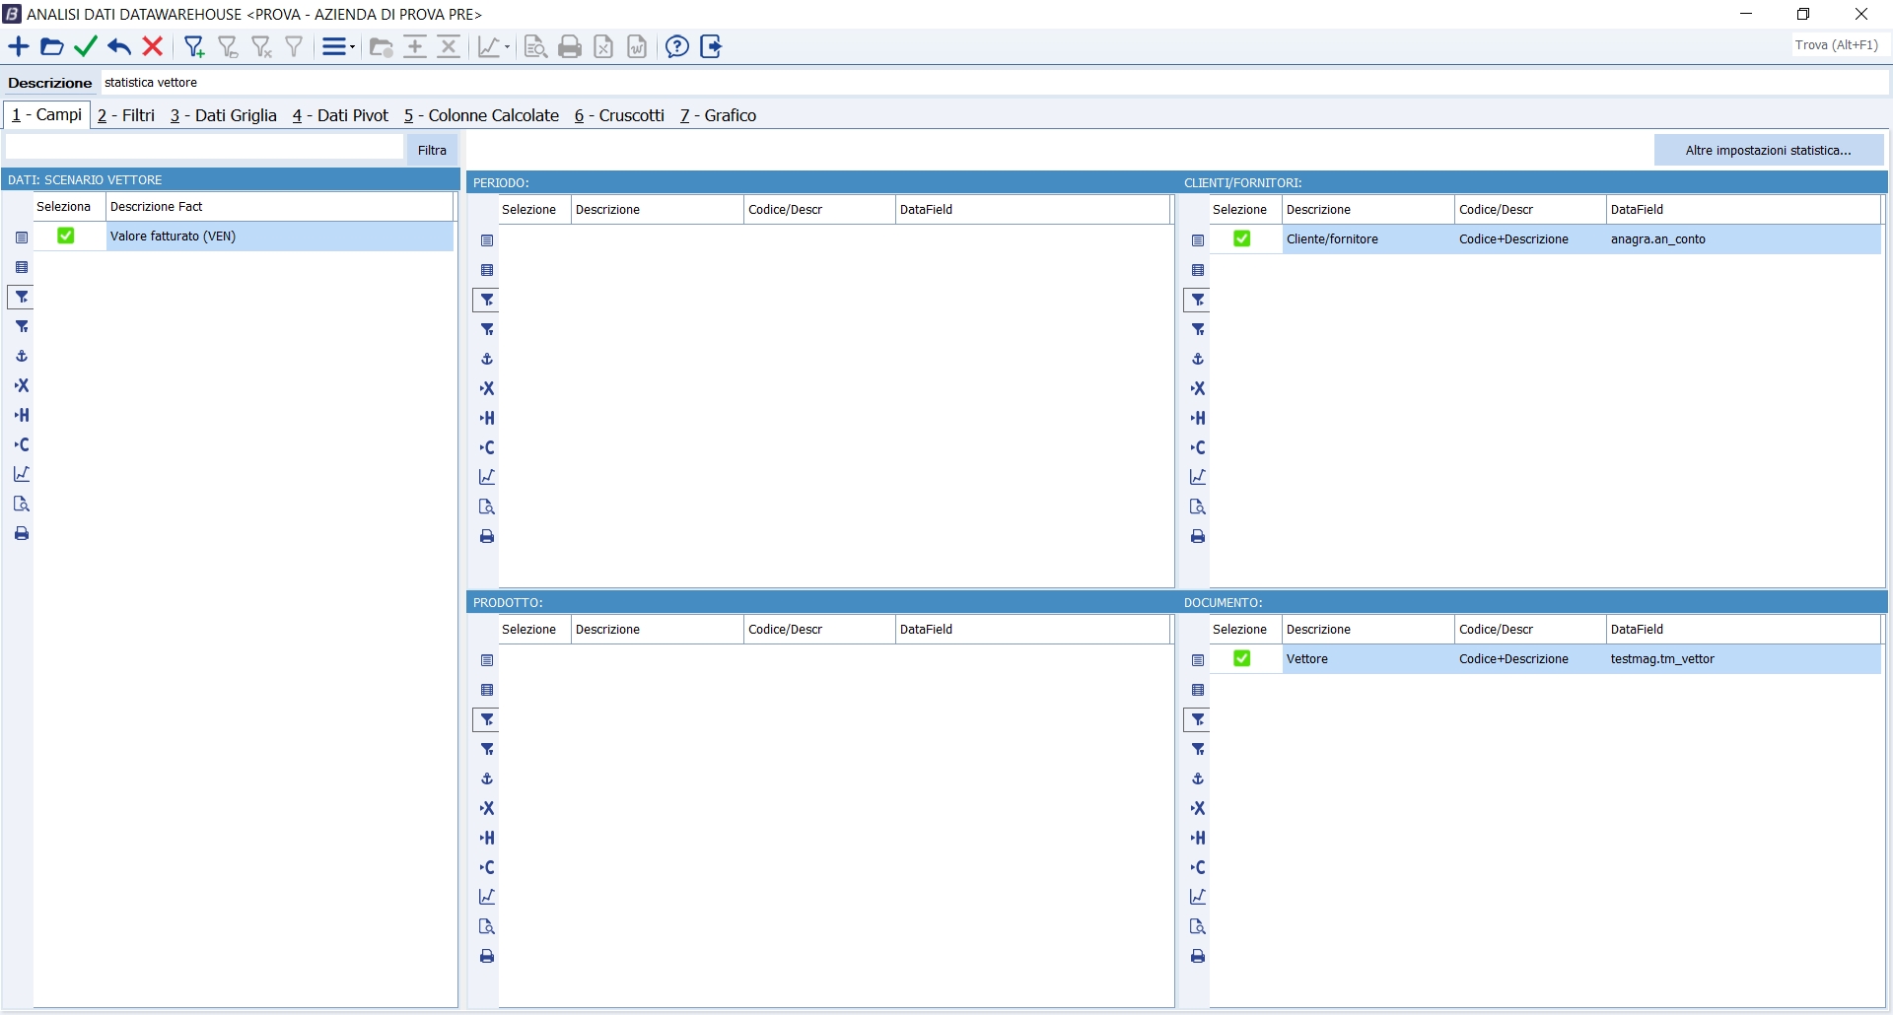
Task: Export to Excel using the toolbar icon
Action: tap(603, 46)
